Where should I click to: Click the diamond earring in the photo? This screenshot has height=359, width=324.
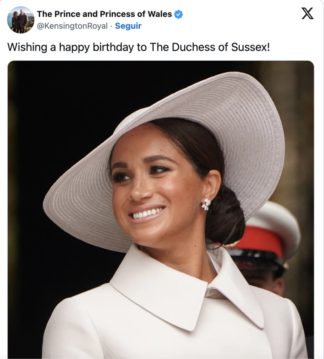206,204
